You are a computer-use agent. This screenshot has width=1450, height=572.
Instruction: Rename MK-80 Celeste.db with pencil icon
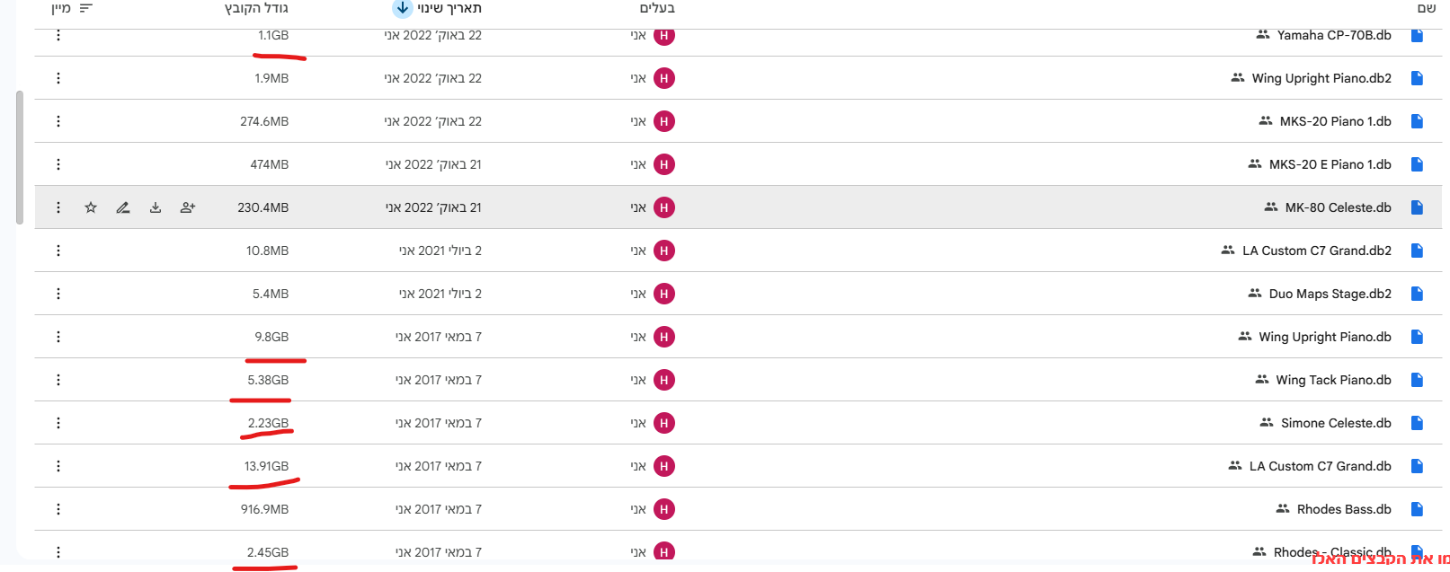(123, 207)
